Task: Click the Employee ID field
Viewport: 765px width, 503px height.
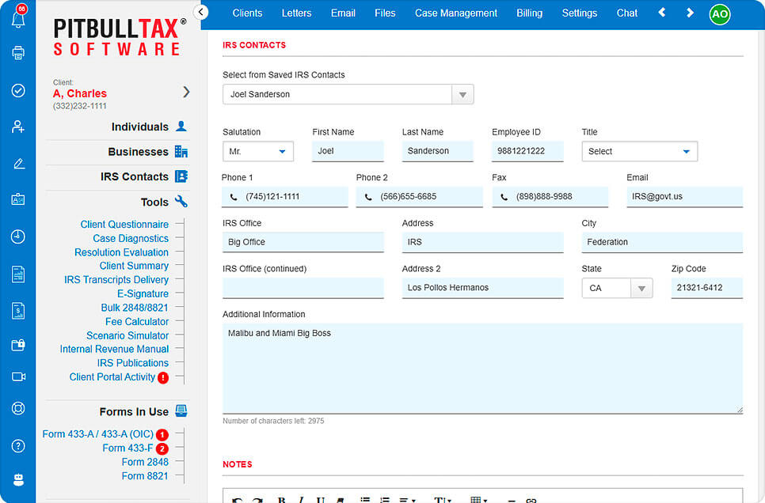Action: click(527, 151)
